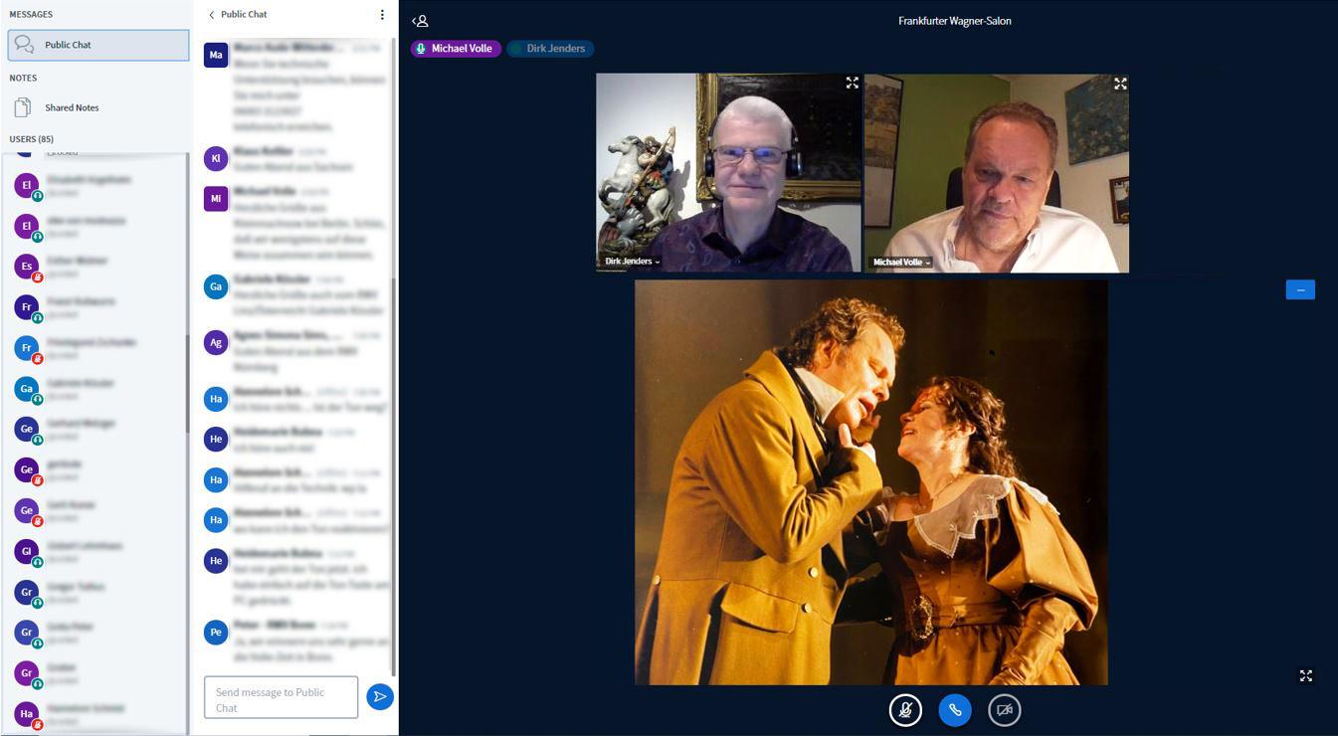Select the Ha avatar in the users list

(x=27, y=714)
